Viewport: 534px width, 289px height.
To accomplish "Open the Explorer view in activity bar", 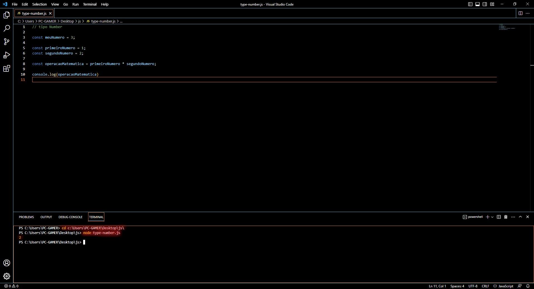I will click(7, 15).
